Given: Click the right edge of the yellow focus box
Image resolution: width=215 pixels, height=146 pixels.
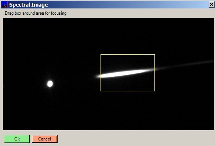Looking at the screenshot, I should tap(155, 73).
